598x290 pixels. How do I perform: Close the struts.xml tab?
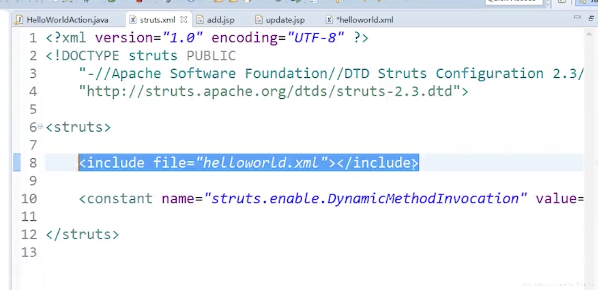[184, 20]
